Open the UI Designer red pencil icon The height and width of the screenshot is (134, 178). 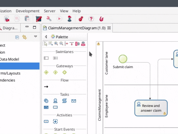click(39, 19)
